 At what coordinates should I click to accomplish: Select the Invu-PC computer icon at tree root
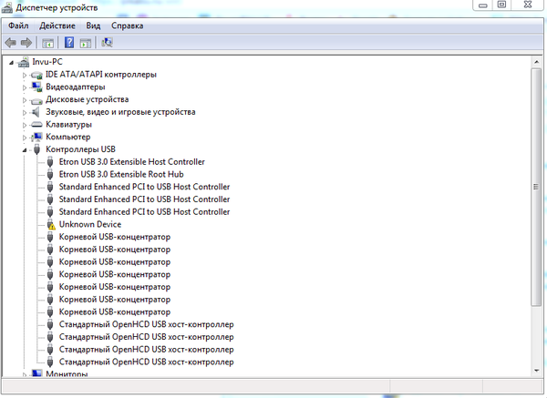pos(24,62)
